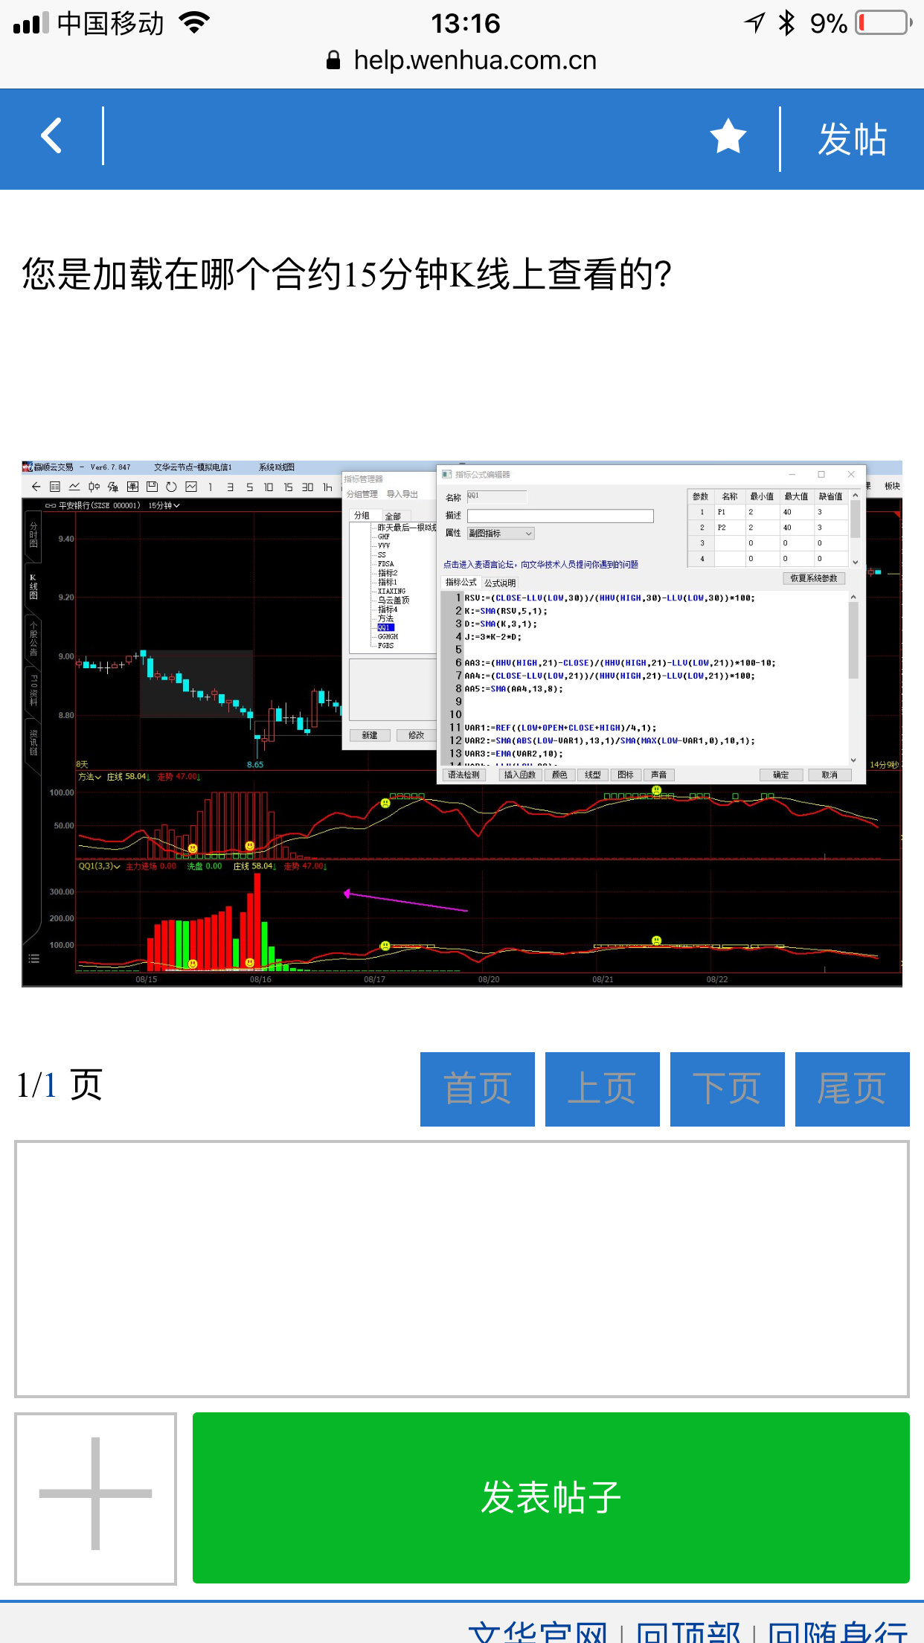Click the quote list icon in trading toolbar

[55, 487]
